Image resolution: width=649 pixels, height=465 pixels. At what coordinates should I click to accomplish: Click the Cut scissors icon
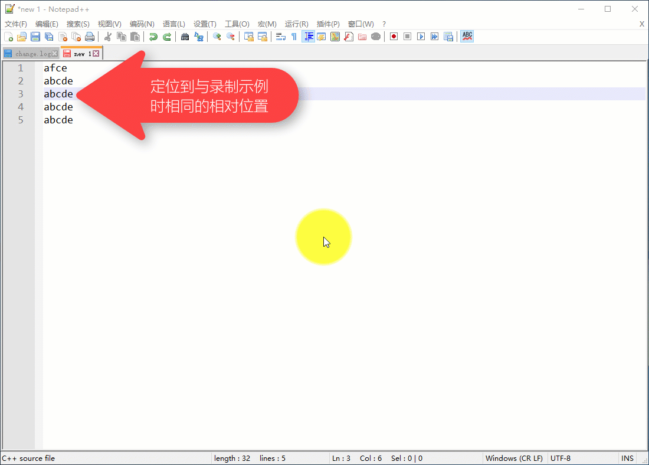tap(108, 37)
